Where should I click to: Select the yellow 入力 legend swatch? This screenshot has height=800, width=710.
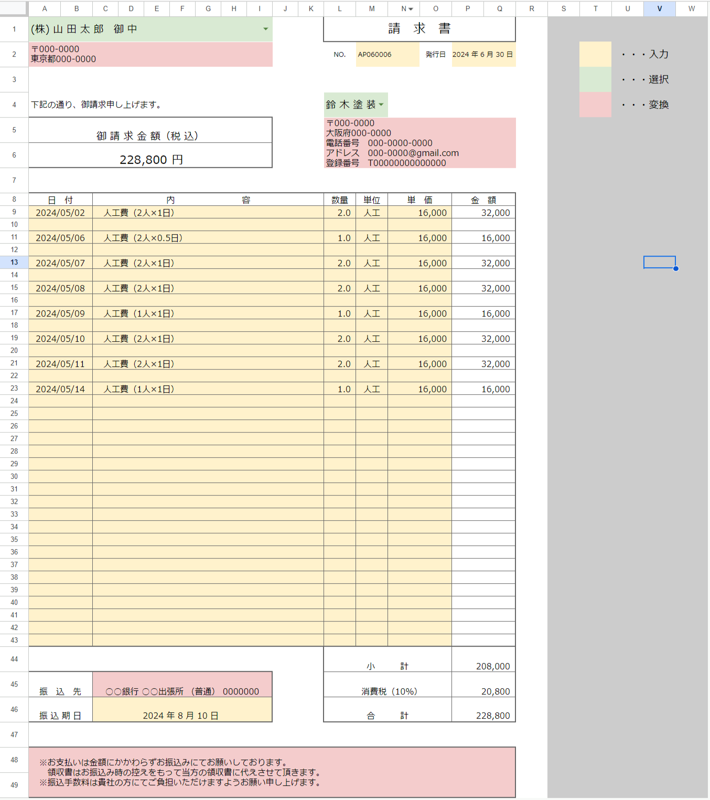595,54
